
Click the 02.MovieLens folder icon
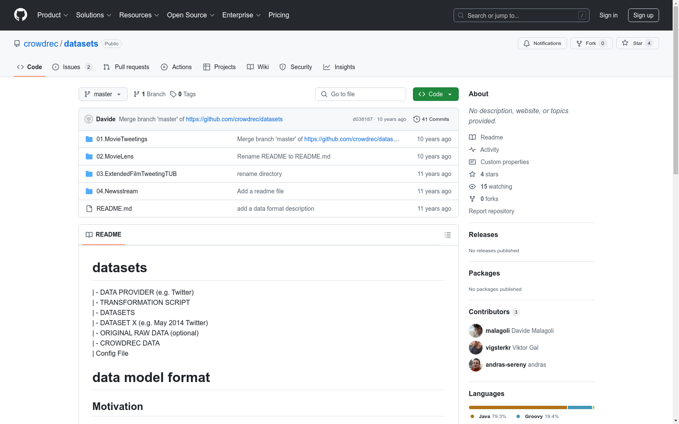89,156
